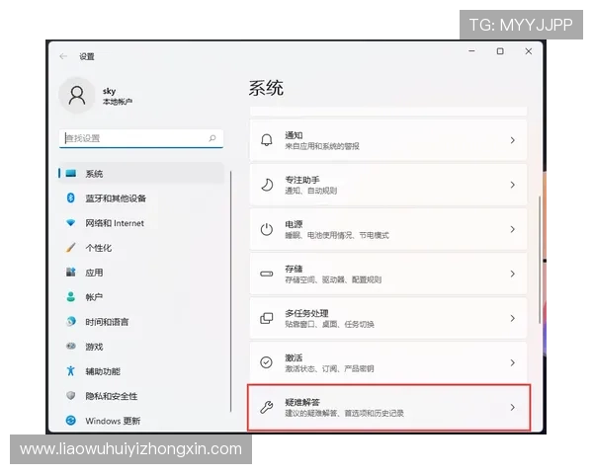This screenshot has width=593, height=474.
Task: Click the sky account name
Action: [x=109, y=91]
